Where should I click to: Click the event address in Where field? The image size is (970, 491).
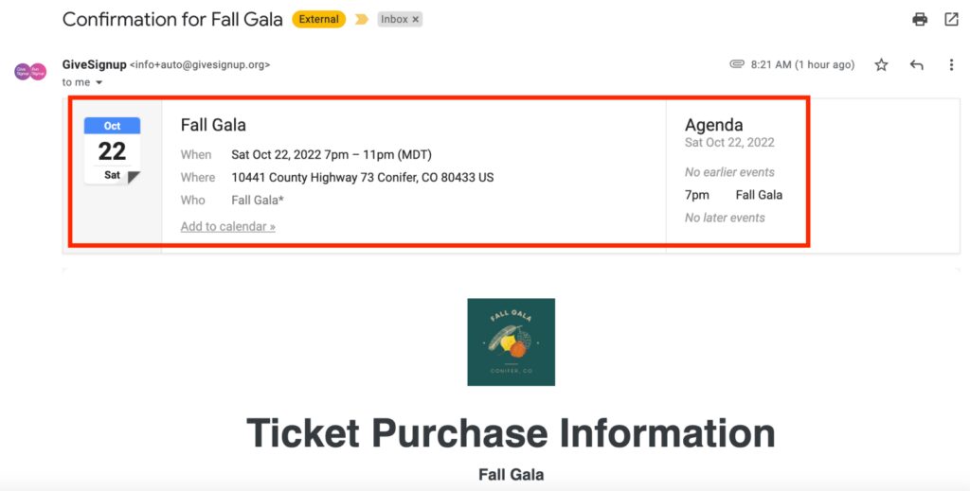[363, 177]
